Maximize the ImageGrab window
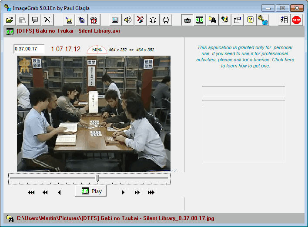The width and height of the screenshot is (308, 227). click(x=282, y=8)
